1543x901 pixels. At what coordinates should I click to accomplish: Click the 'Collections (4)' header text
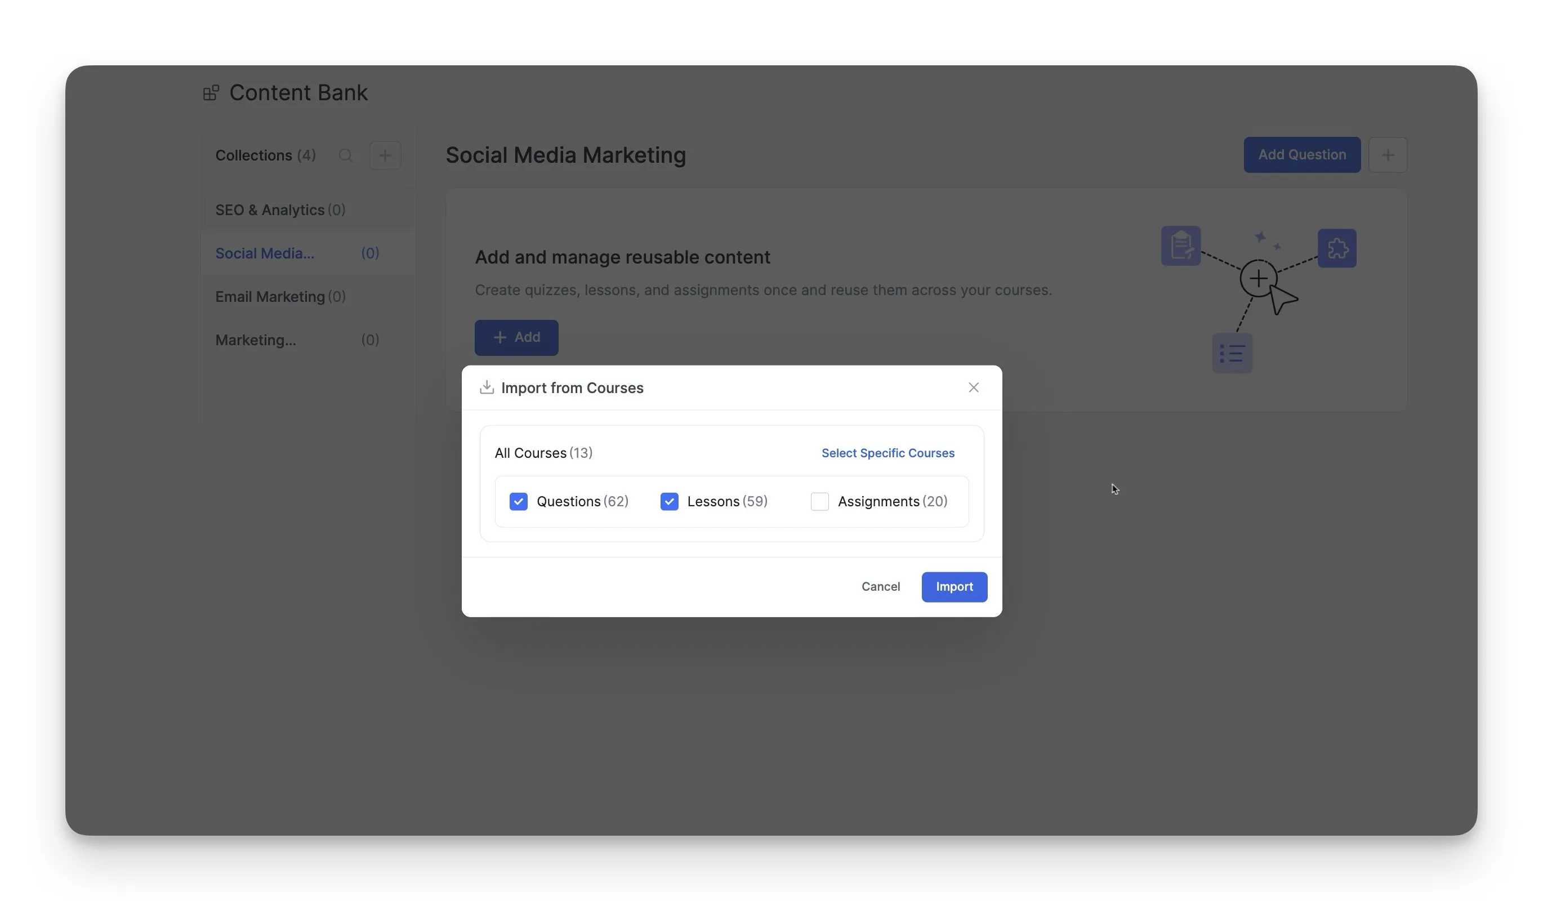[x=265, y=155]
